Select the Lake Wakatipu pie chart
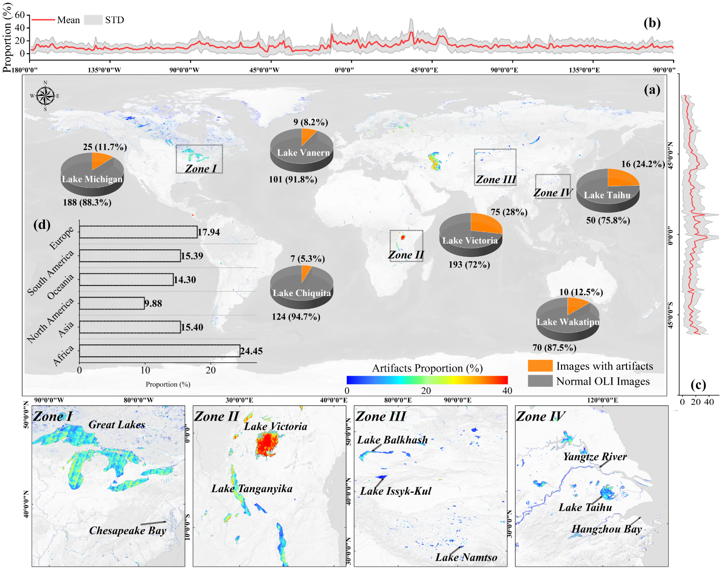The height and width of the screenshot is (568, 721). pos(568,318)
